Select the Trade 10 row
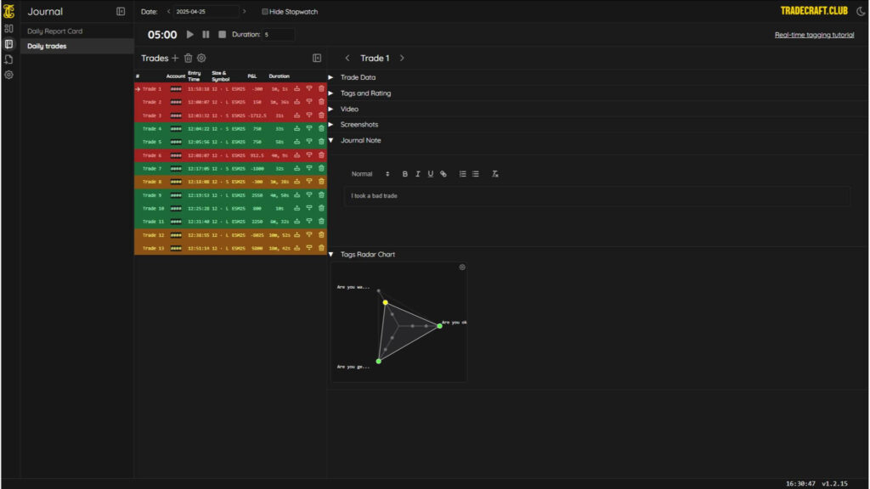Viewport: 870px width, 489px height. pos(230,209)
